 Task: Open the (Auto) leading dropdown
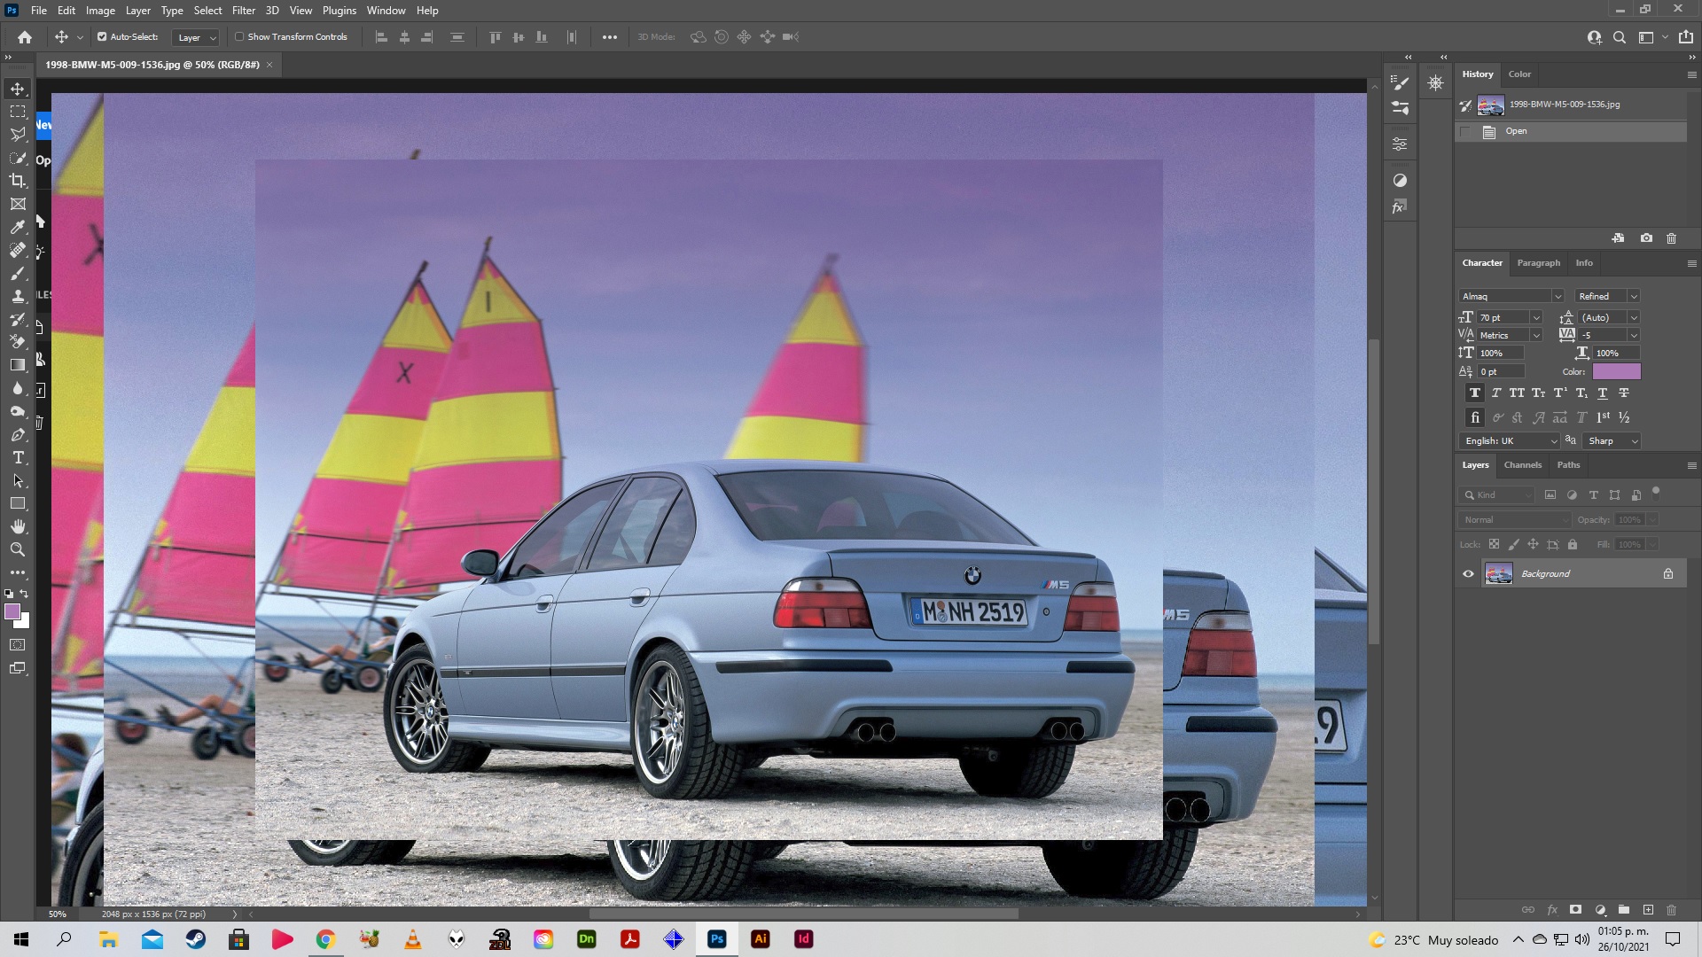(1634, 317)
